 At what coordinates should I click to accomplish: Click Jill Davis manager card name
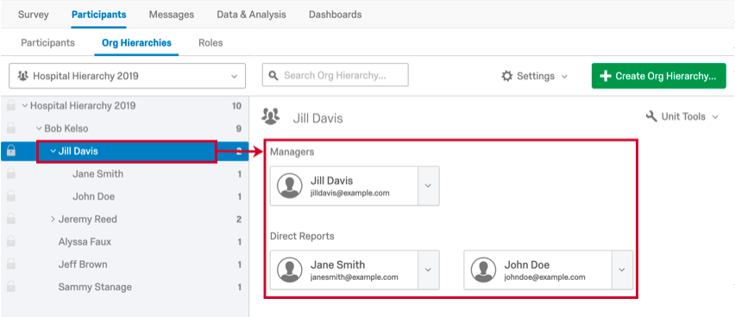[332, 180]
